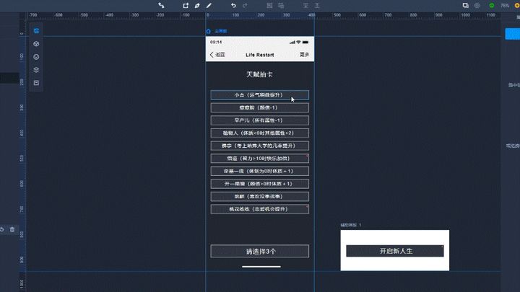Click the blue button at top right edge
Viewport: 520px width, 292px height.
pos(513,34)
